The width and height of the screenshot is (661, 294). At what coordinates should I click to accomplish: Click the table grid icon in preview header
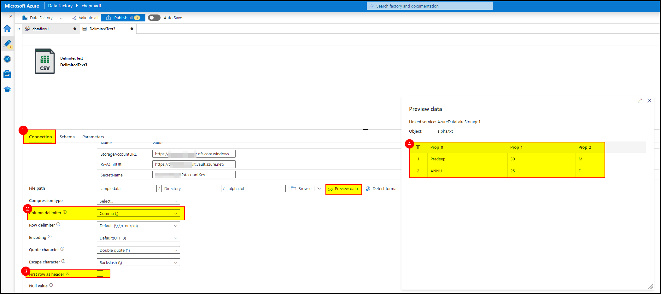[418, 147]
